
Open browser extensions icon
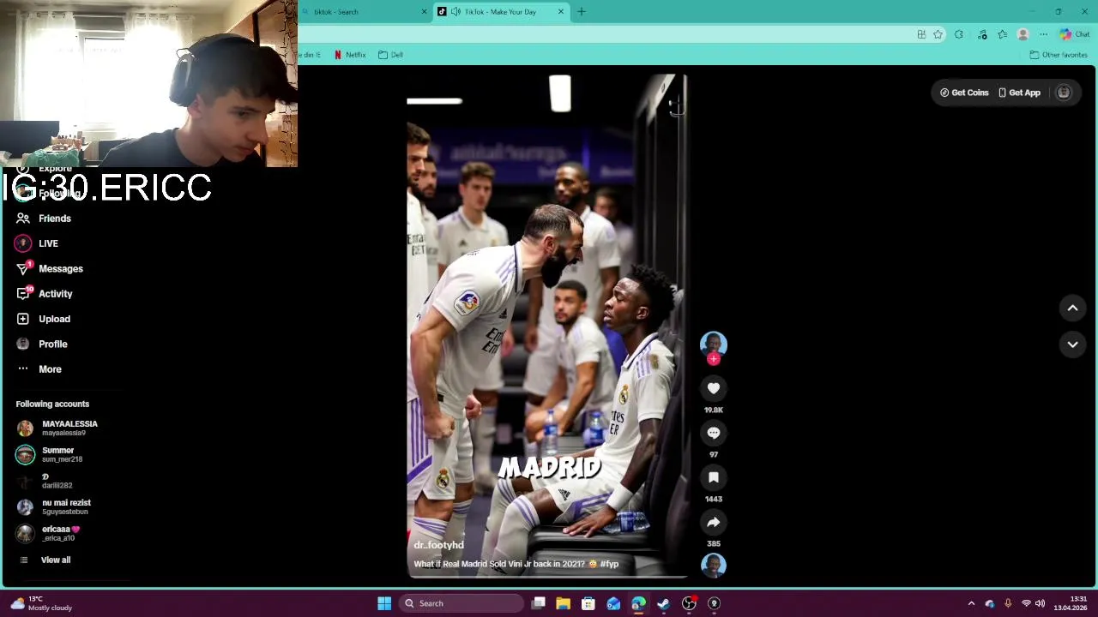tap(959, 34)
